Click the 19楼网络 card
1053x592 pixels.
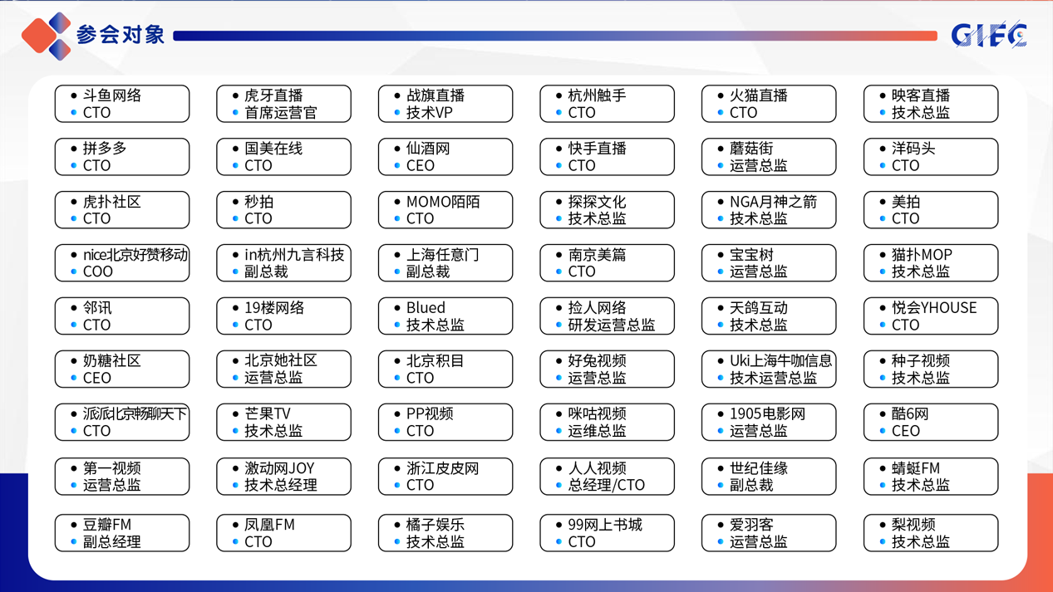pos(283,316)
